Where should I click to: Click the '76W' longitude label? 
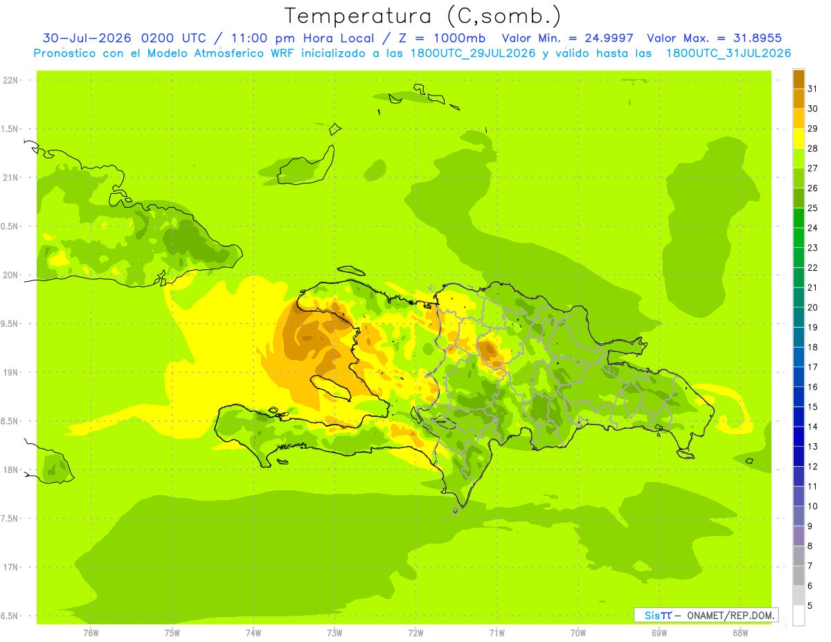pyautogui.click(x=90, y=633)
